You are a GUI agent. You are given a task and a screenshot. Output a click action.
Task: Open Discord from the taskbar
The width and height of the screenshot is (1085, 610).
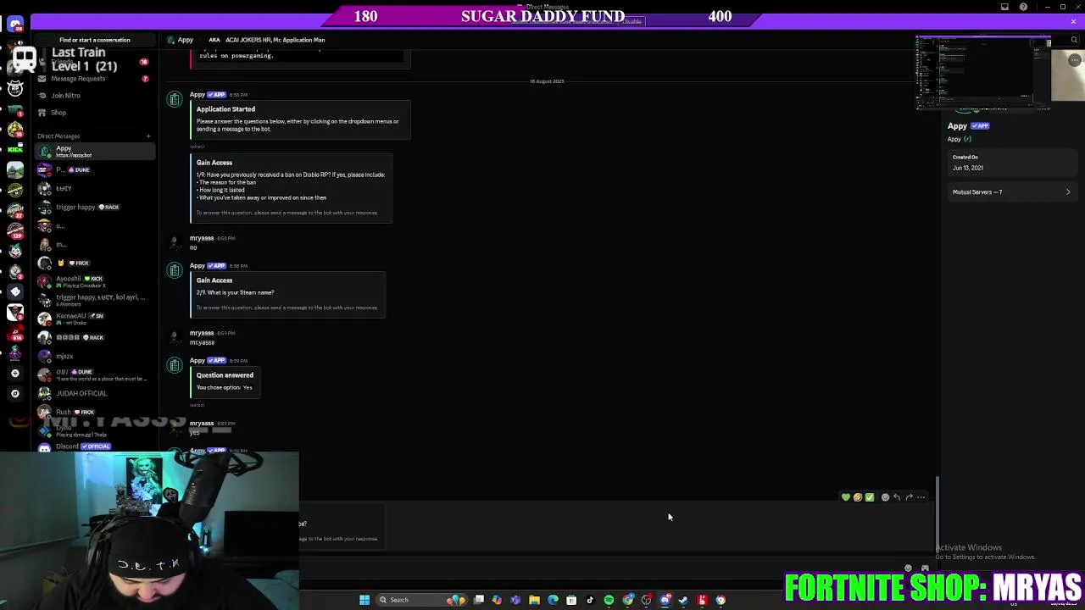click(665, 600)
